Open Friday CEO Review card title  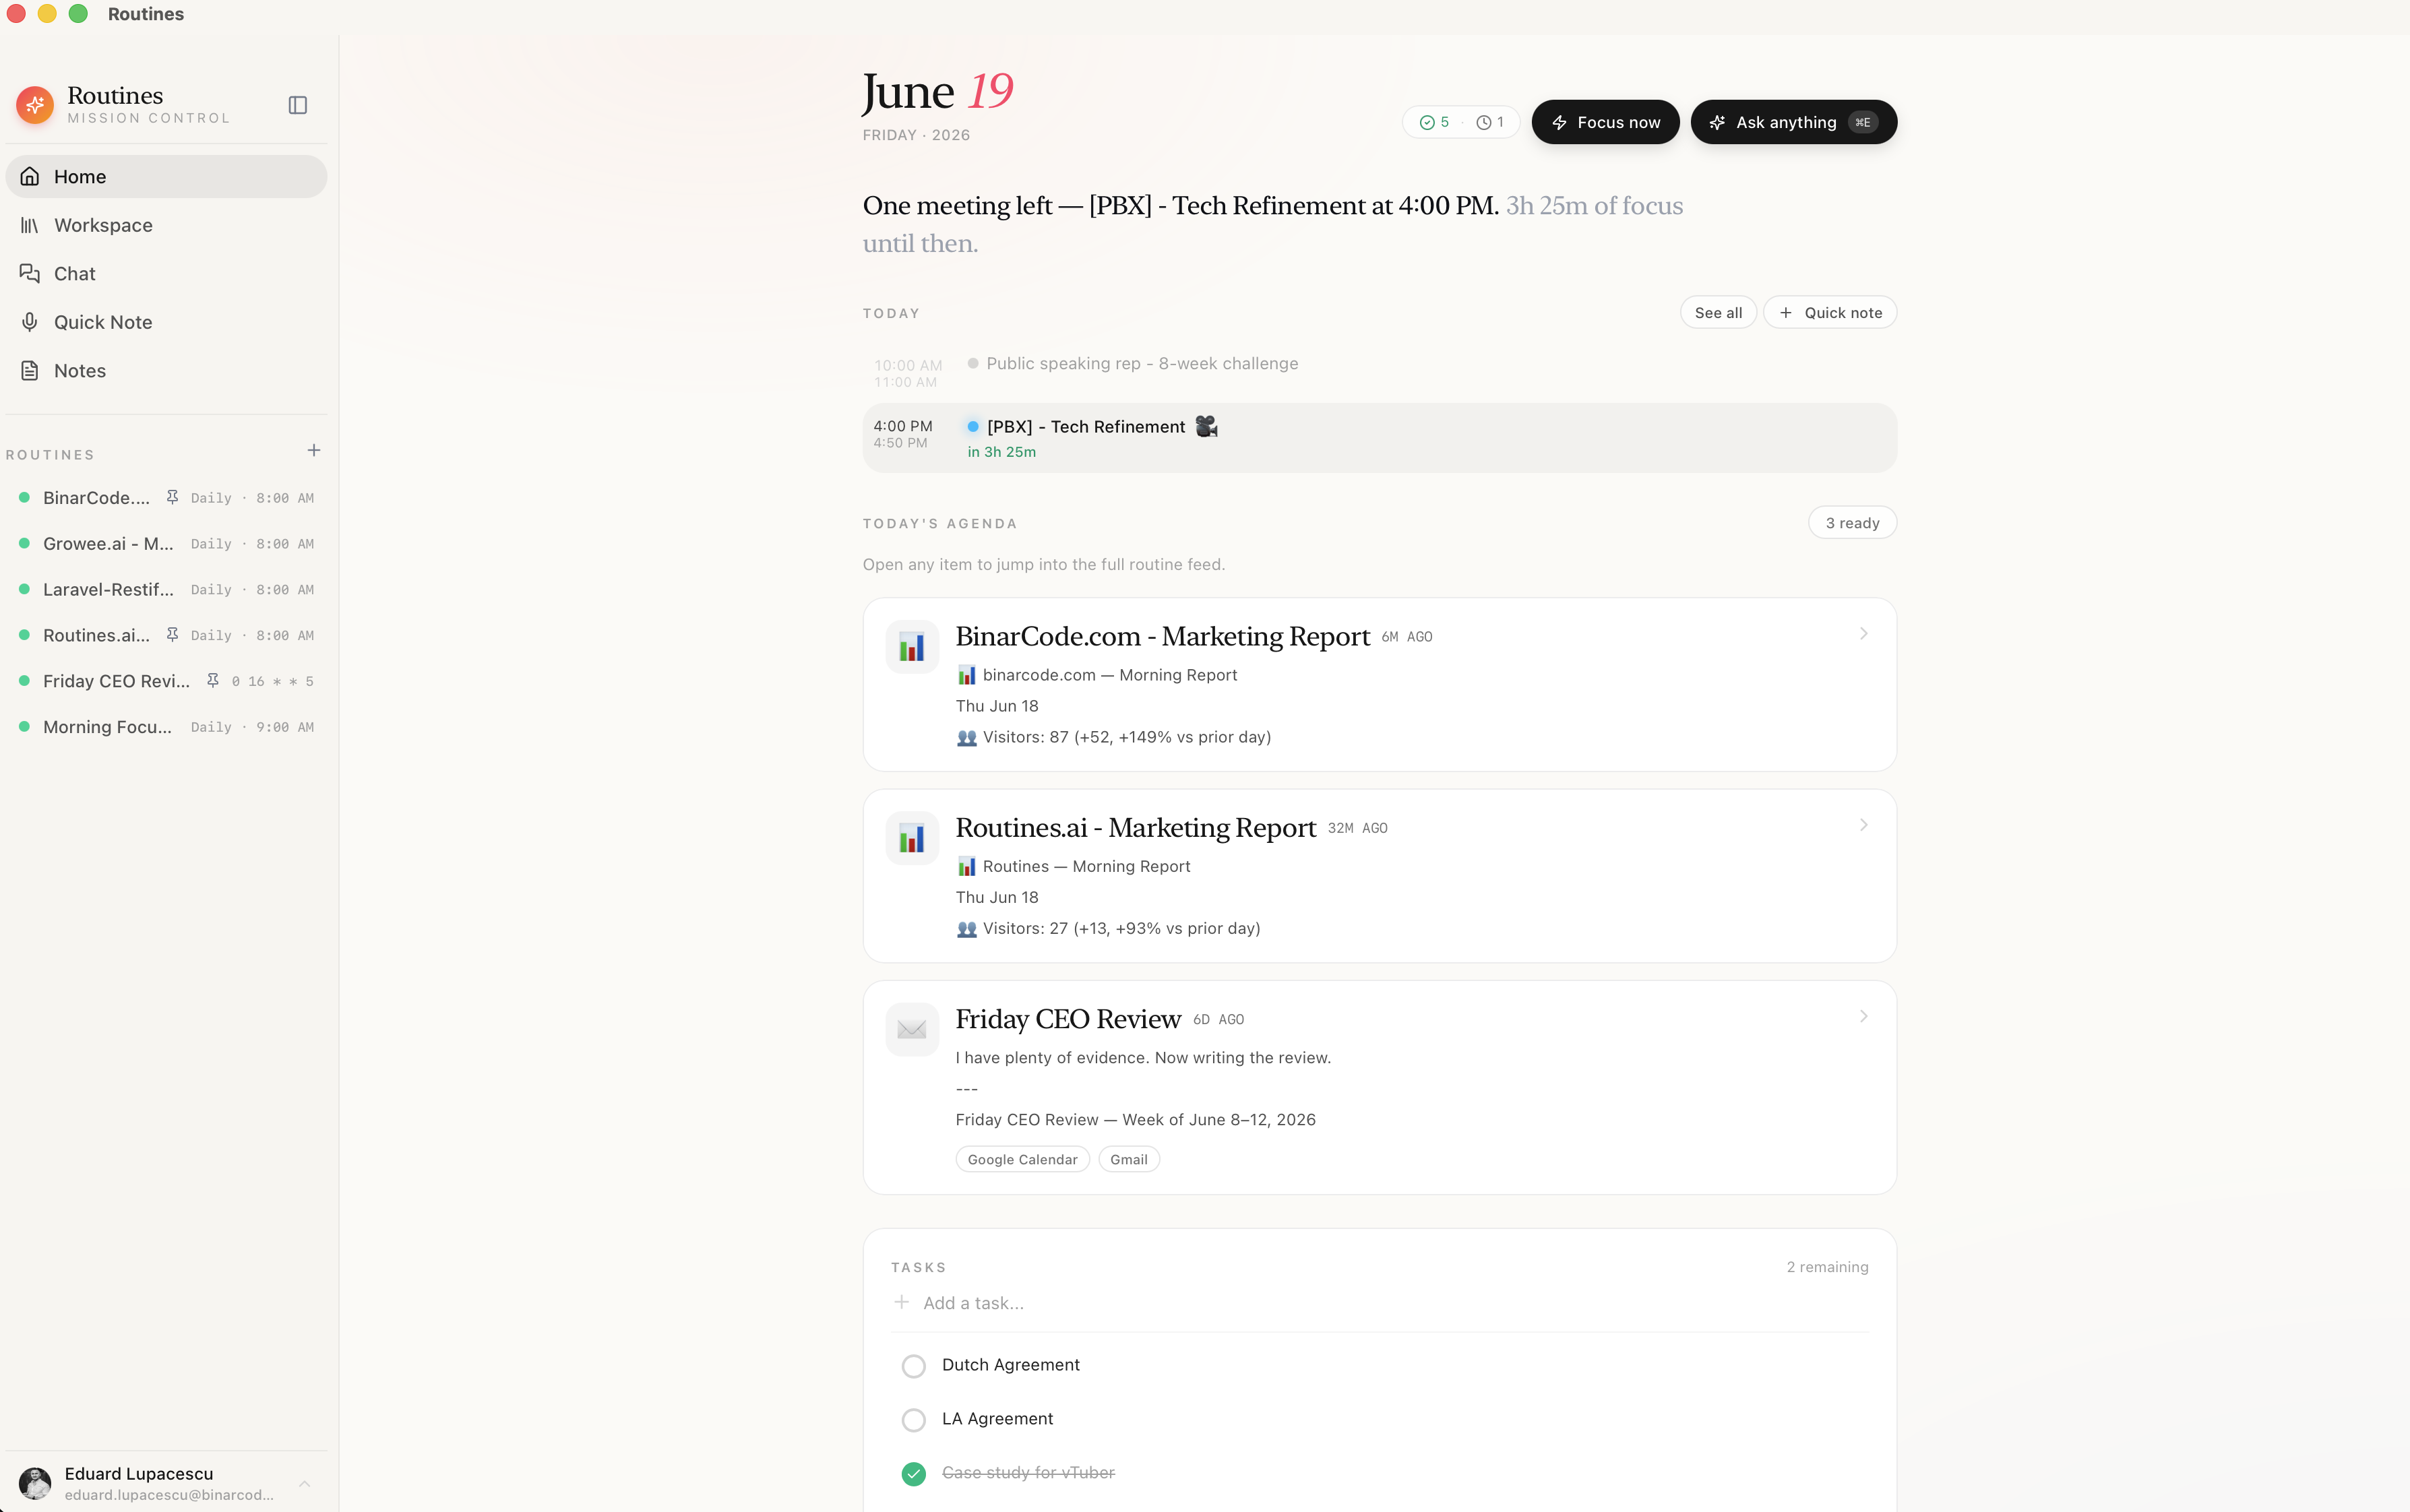coord(1068,1019)
